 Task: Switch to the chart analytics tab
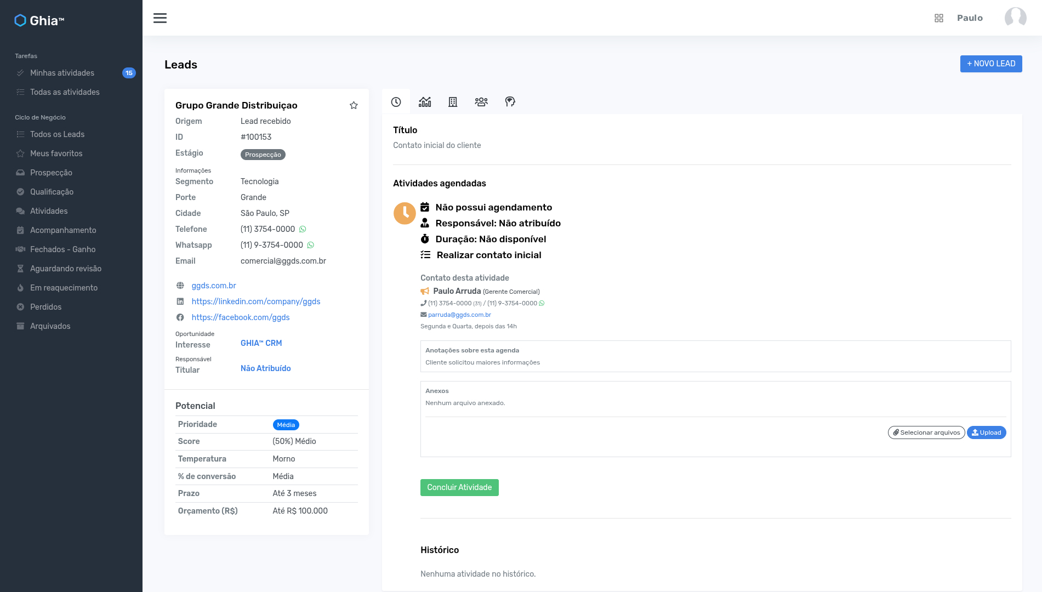point(425,102)
